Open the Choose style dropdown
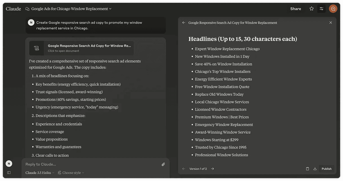The width and height of the screenshot is (343, 181). tap(71, 173)
